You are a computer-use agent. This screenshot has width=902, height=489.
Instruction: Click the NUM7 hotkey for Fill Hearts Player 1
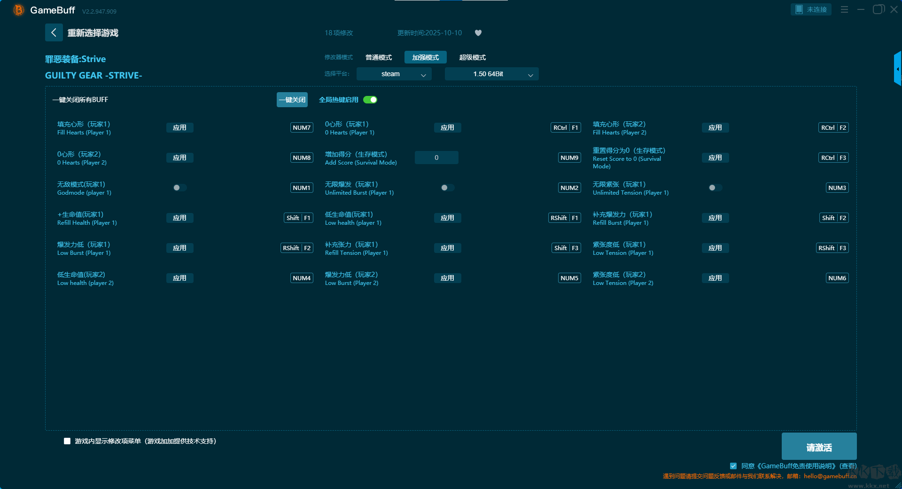302,127
